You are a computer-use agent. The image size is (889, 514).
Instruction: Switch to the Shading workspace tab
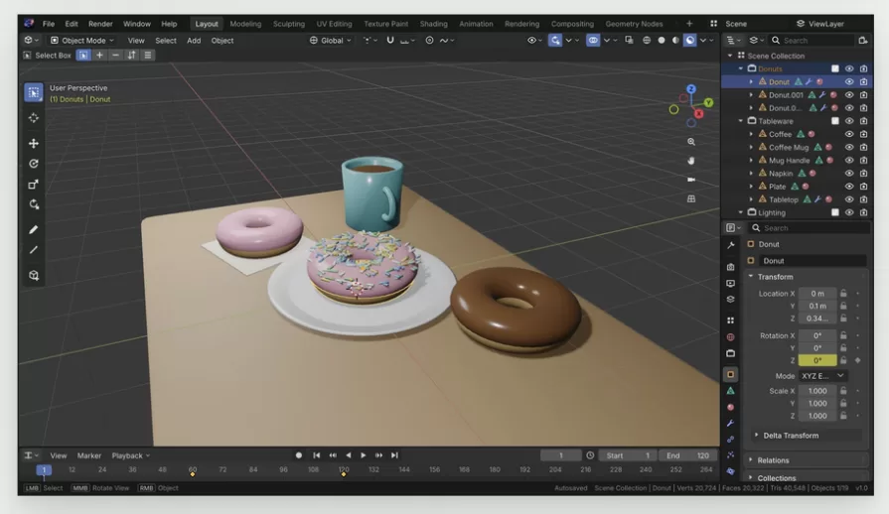tap(433, 24)
